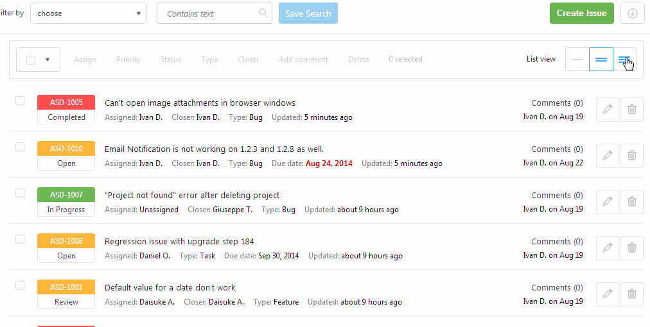
Task: Click the download icon beside Create Issue
Action: [632, 13]
